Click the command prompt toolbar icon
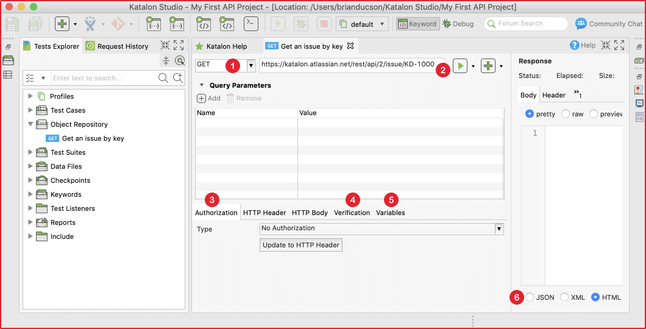Image resolution: width=646 pixels, height=329 pixels. [x=251, y=24]
